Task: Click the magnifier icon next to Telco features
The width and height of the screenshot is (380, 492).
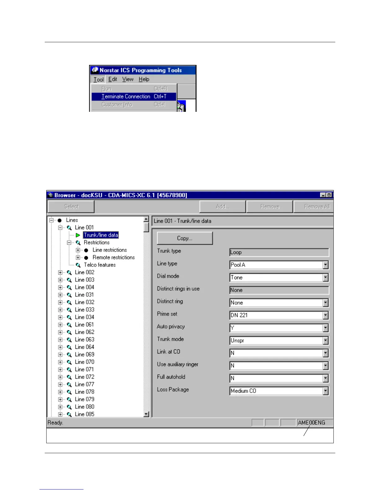Action: point(78,265)
